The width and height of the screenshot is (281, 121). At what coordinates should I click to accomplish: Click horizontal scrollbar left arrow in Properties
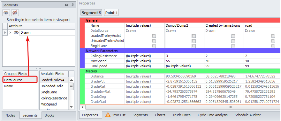[x=83, y=107]
